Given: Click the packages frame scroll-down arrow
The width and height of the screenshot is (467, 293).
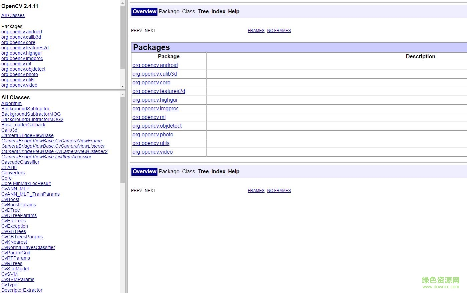Looking at the screenshot, I should (x=122, y=86).
